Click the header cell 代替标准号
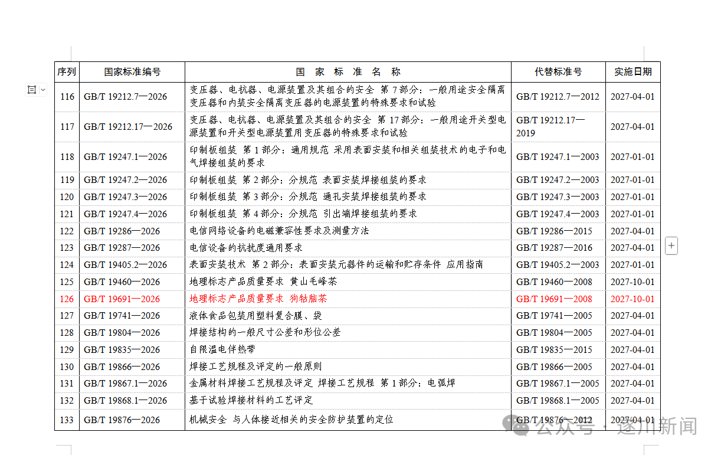The width and height of the screenshot is (721, 455). click(x=558, y=72)
